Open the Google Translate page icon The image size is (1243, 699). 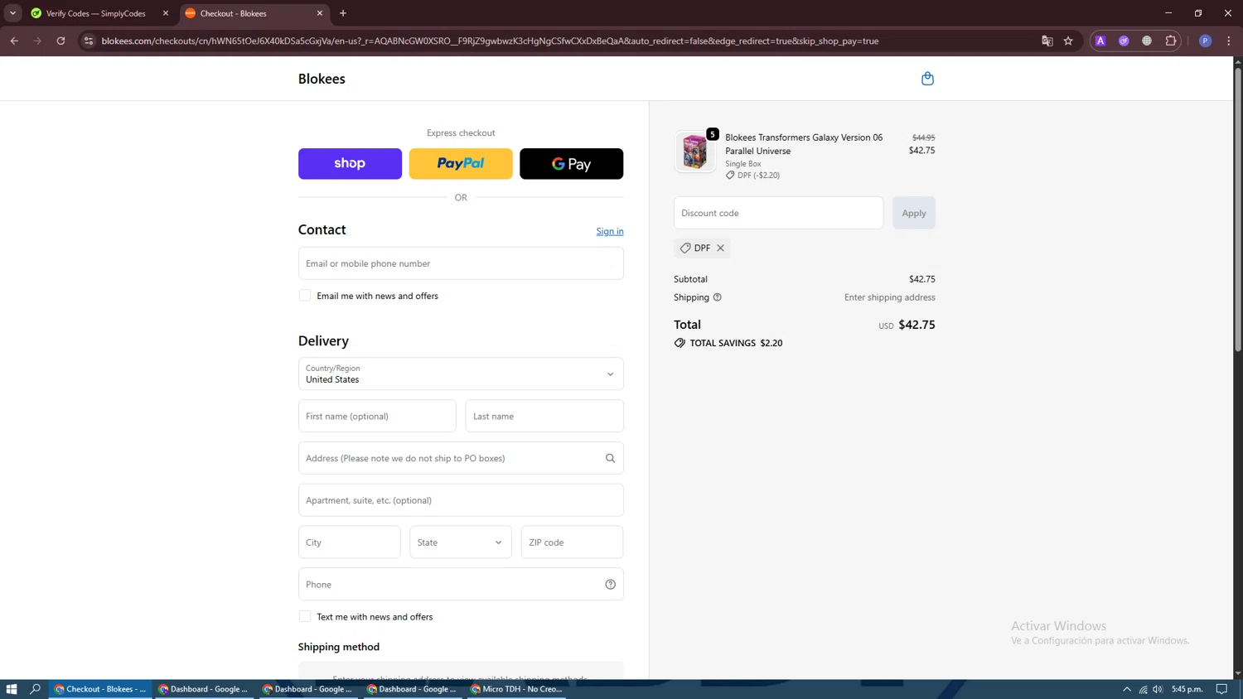click(x=1047, y=41)
